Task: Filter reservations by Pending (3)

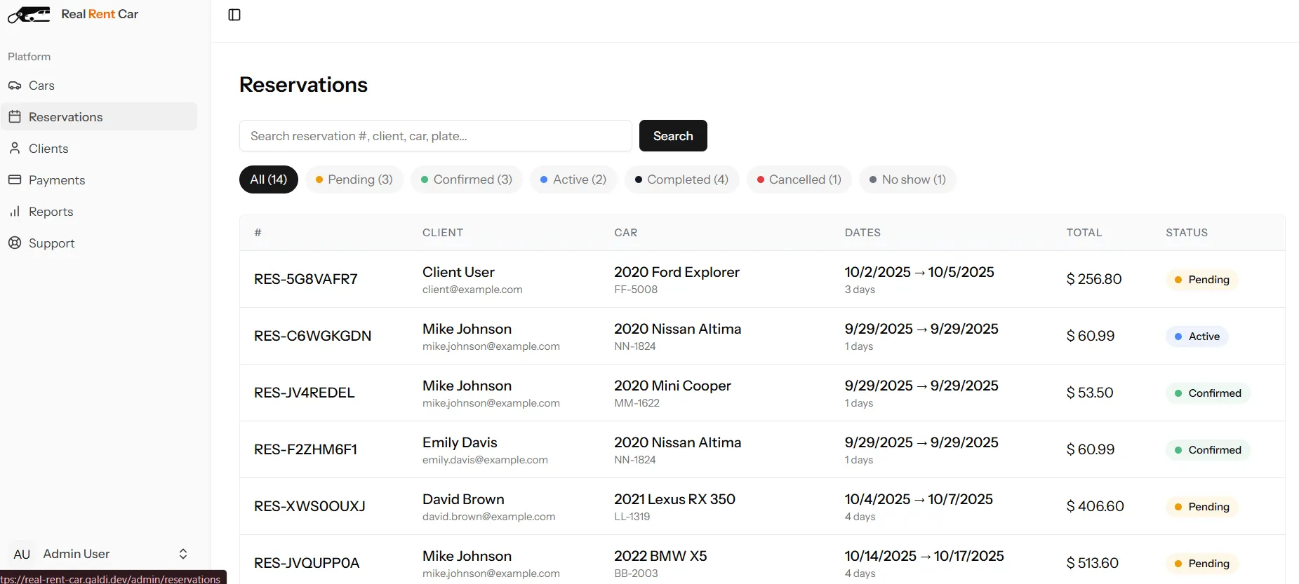Action: pos(354,179)
